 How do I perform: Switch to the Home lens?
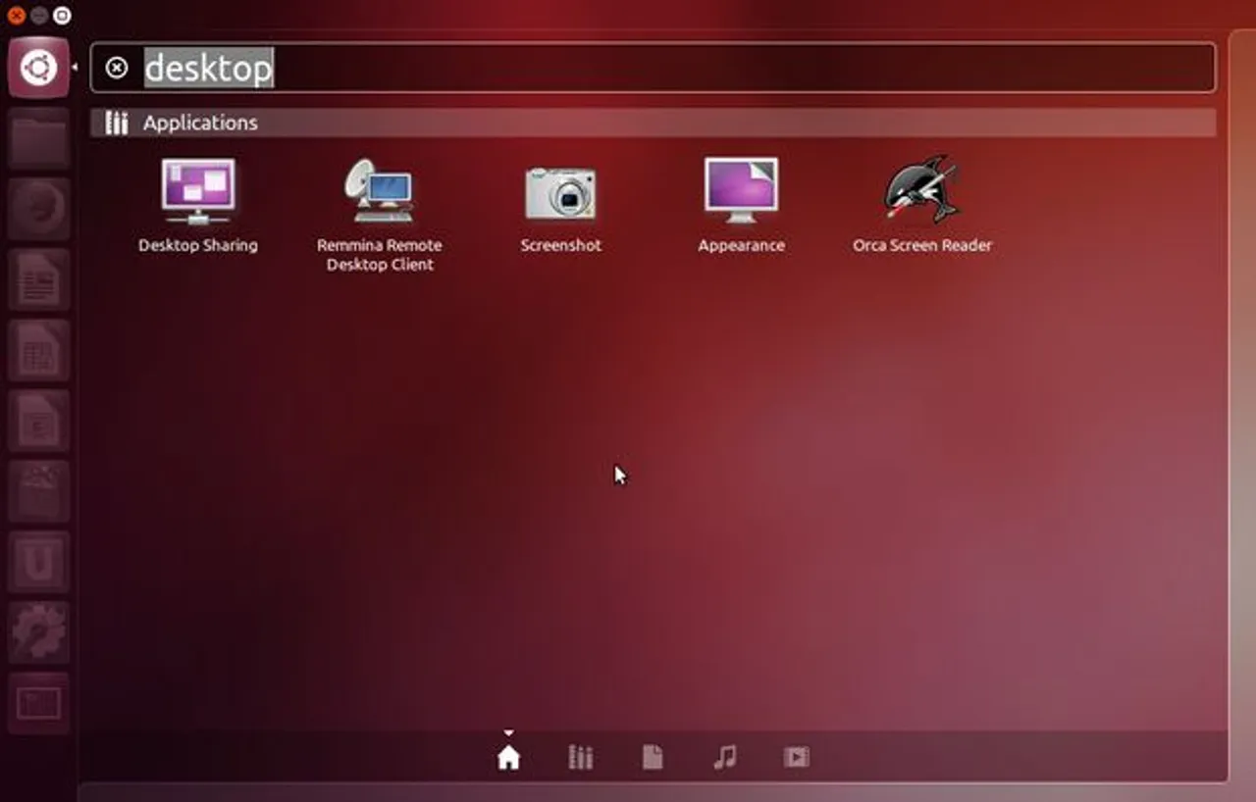pos(508,757)
